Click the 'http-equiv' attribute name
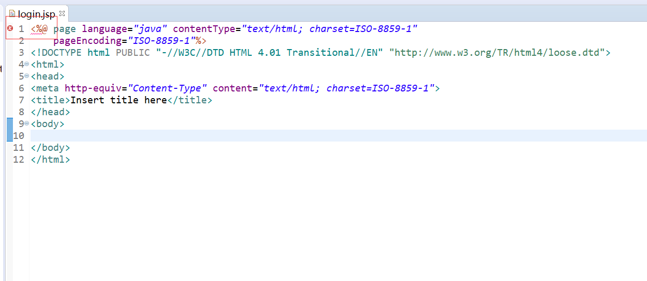 click(93, 88)
